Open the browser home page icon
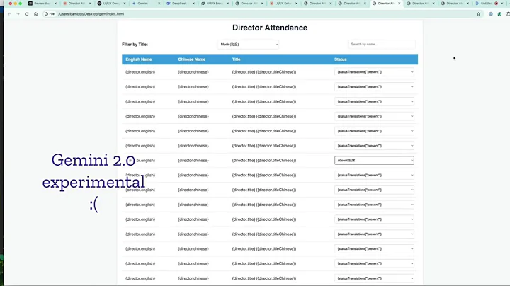The height and width of the screenshot is (286, 510). point(36,14)
